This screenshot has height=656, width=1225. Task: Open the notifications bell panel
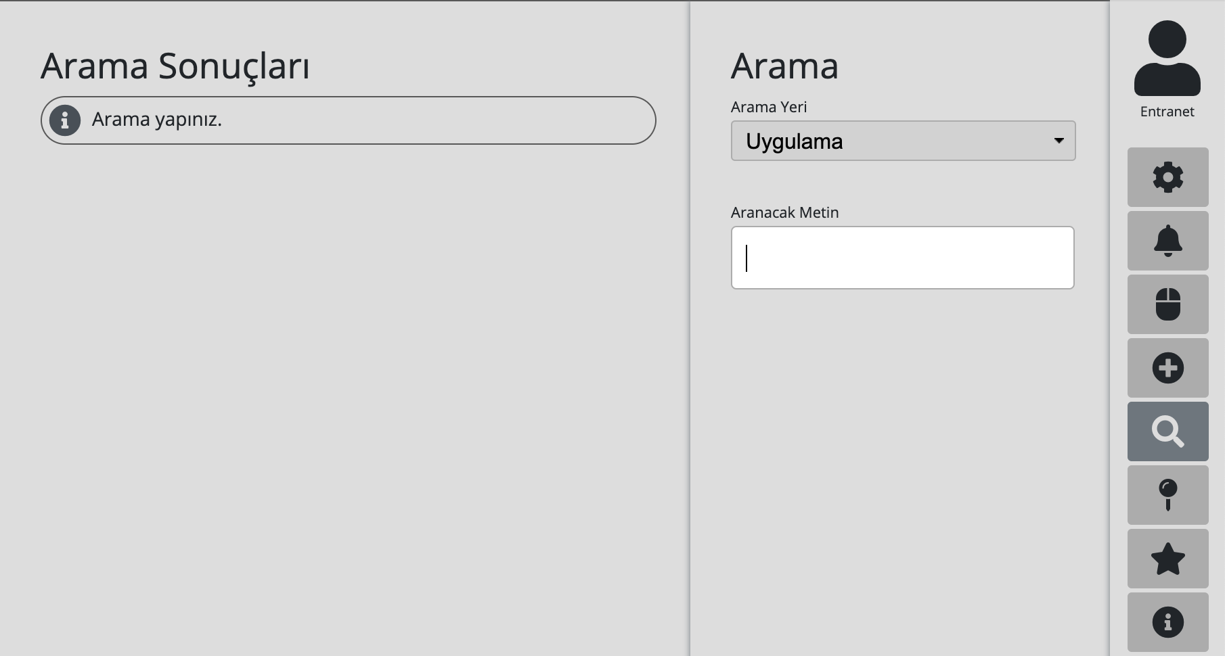(1167, 241)
